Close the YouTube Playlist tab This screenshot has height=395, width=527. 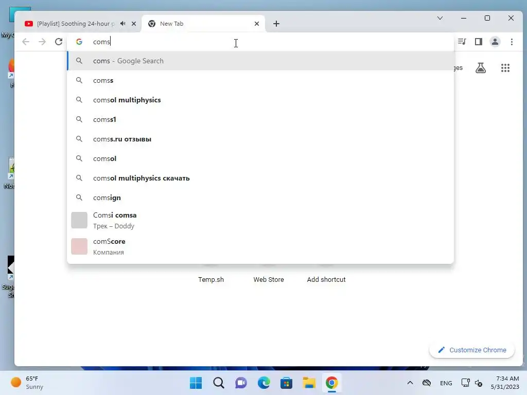click(134, 24)
